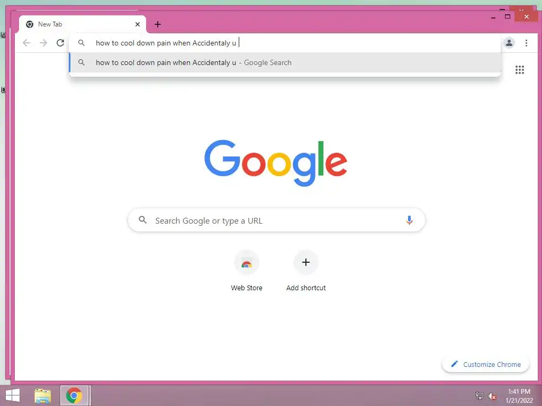Click the magnifier icon in Google search box
The image size is (542, 406).
tap(142, 219)
